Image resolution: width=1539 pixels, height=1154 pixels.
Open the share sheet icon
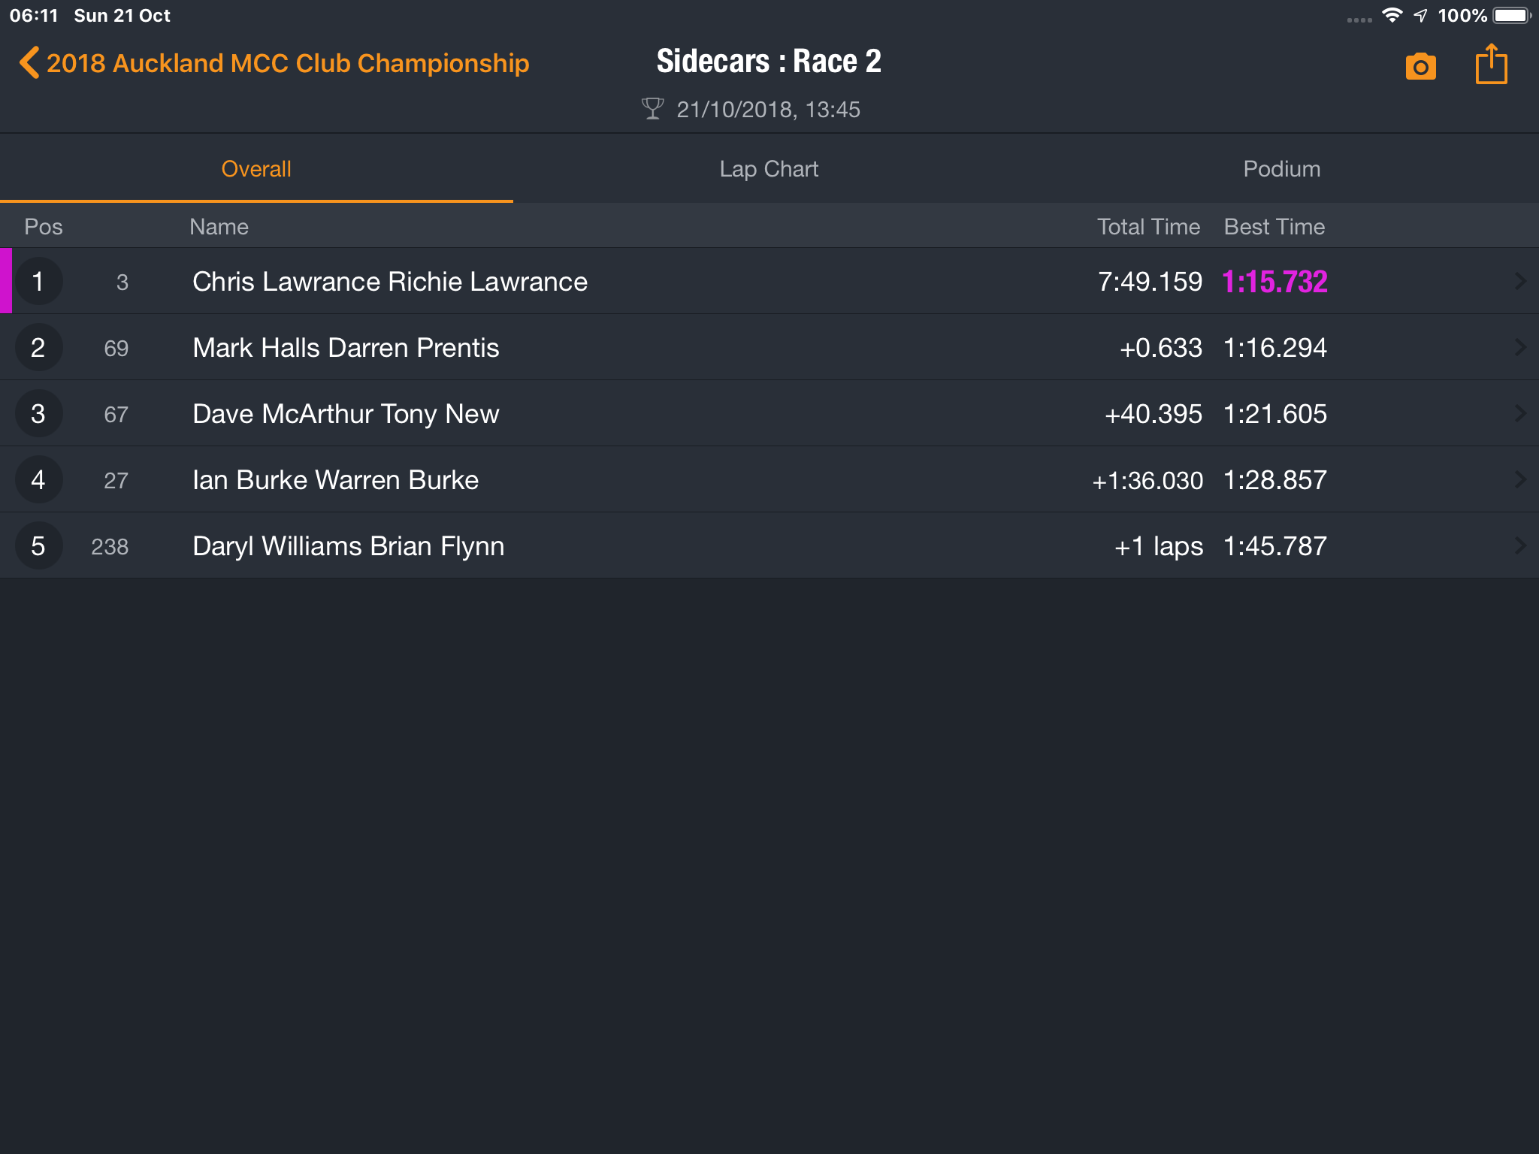(1492, 64)
